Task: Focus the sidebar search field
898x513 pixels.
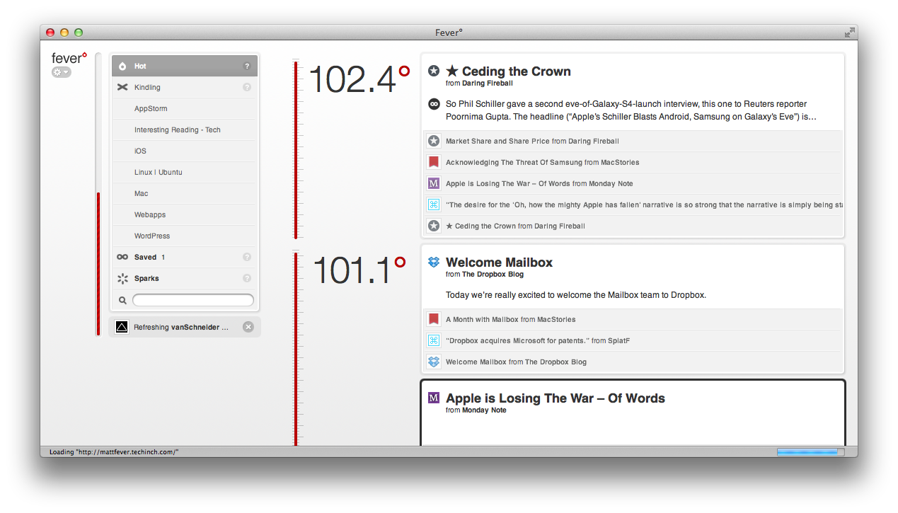Action: tap(192, 300)
